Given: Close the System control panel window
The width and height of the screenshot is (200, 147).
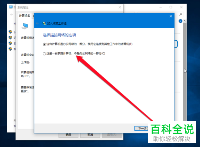Looking at the screenshot, I should (181, 7).
